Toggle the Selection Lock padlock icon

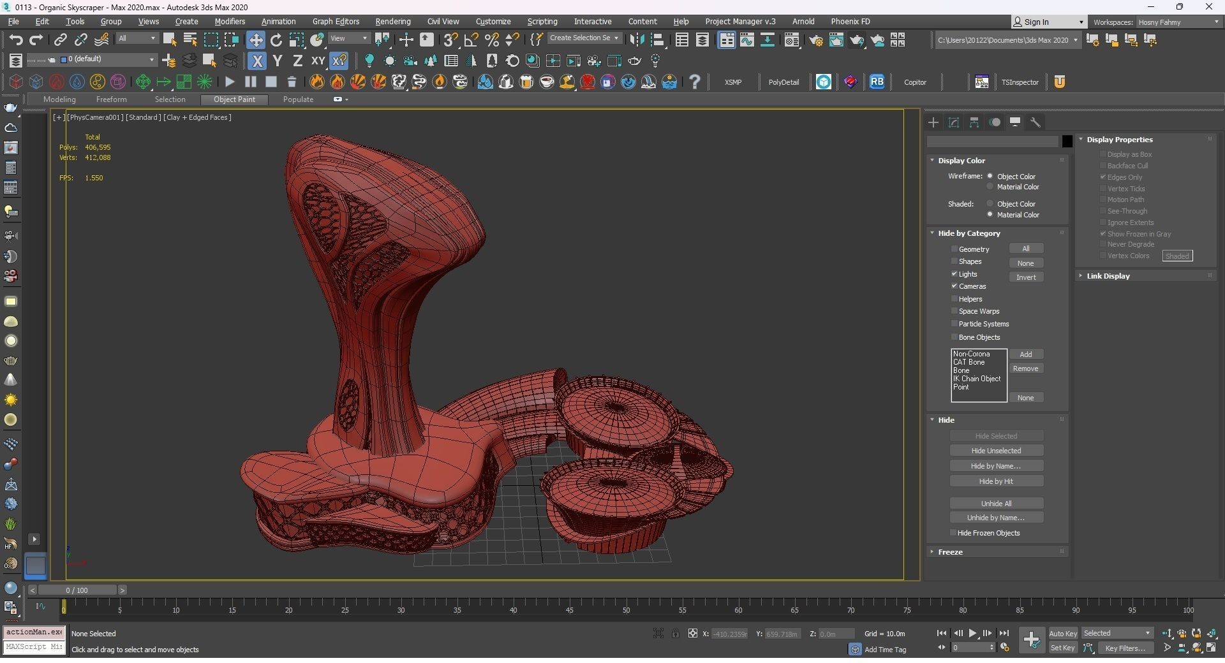676,633
